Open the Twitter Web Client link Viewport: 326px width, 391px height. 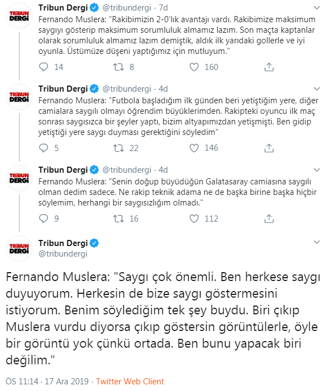[130, 381]
